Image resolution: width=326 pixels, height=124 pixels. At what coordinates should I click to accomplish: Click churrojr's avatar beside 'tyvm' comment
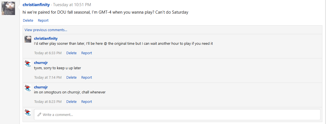28,63
